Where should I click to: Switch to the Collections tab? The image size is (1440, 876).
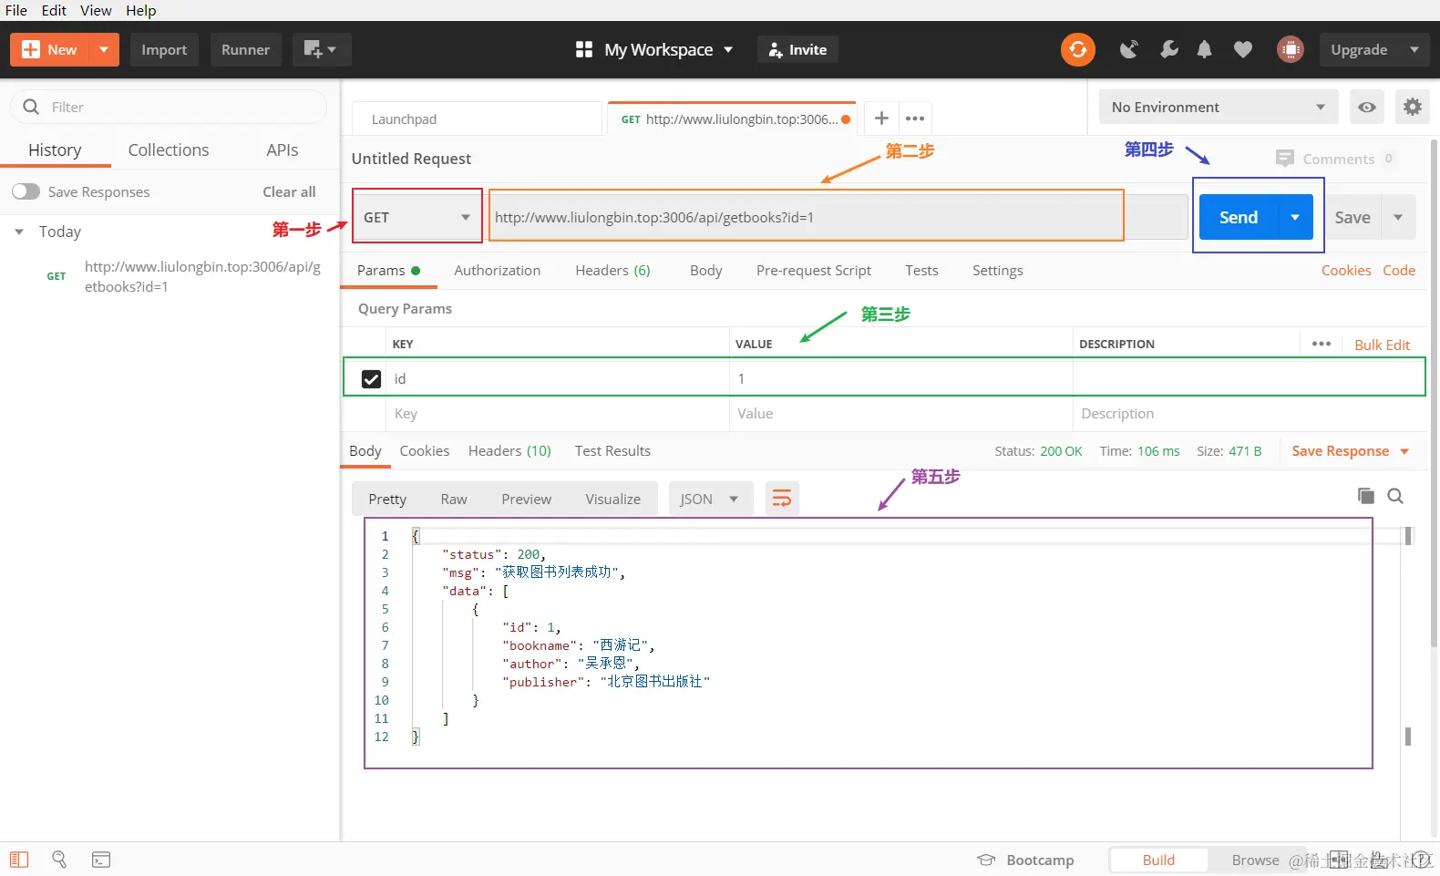tap(169, 149)
